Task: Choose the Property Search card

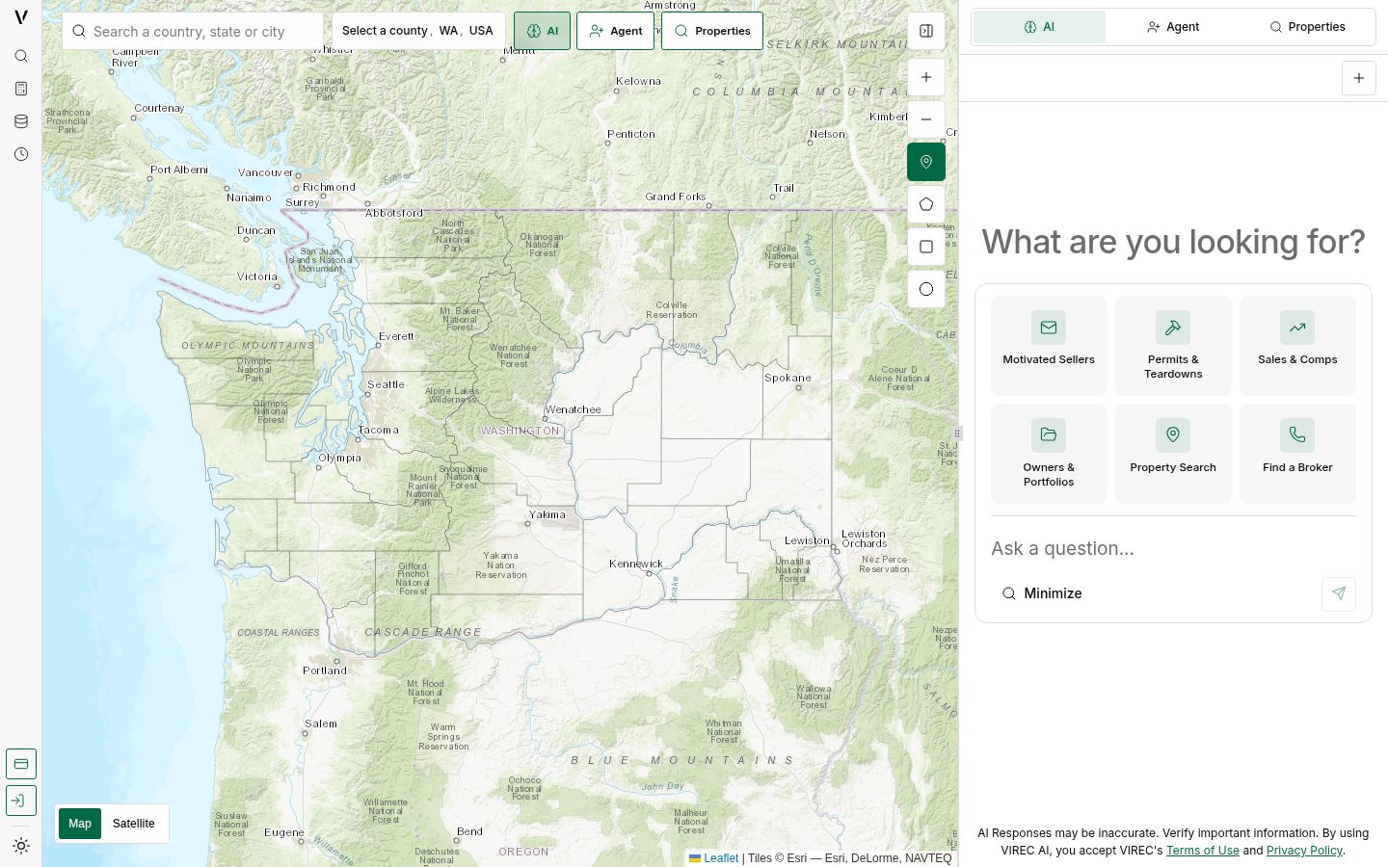Action: pos(1173,454)
